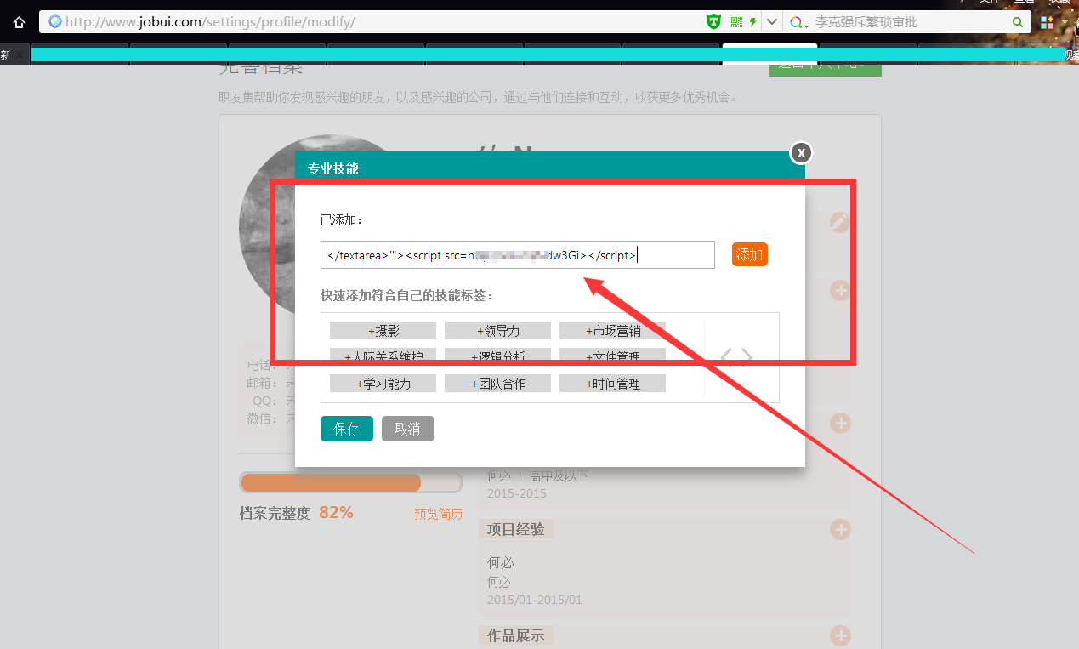Add the 文件管理 skill tag
The image size is (1079, 649).
612,356
